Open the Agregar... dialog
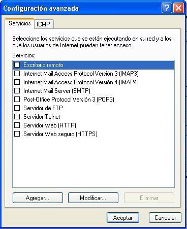This screenshot has height=229, width=187. [x=38, y=198]
